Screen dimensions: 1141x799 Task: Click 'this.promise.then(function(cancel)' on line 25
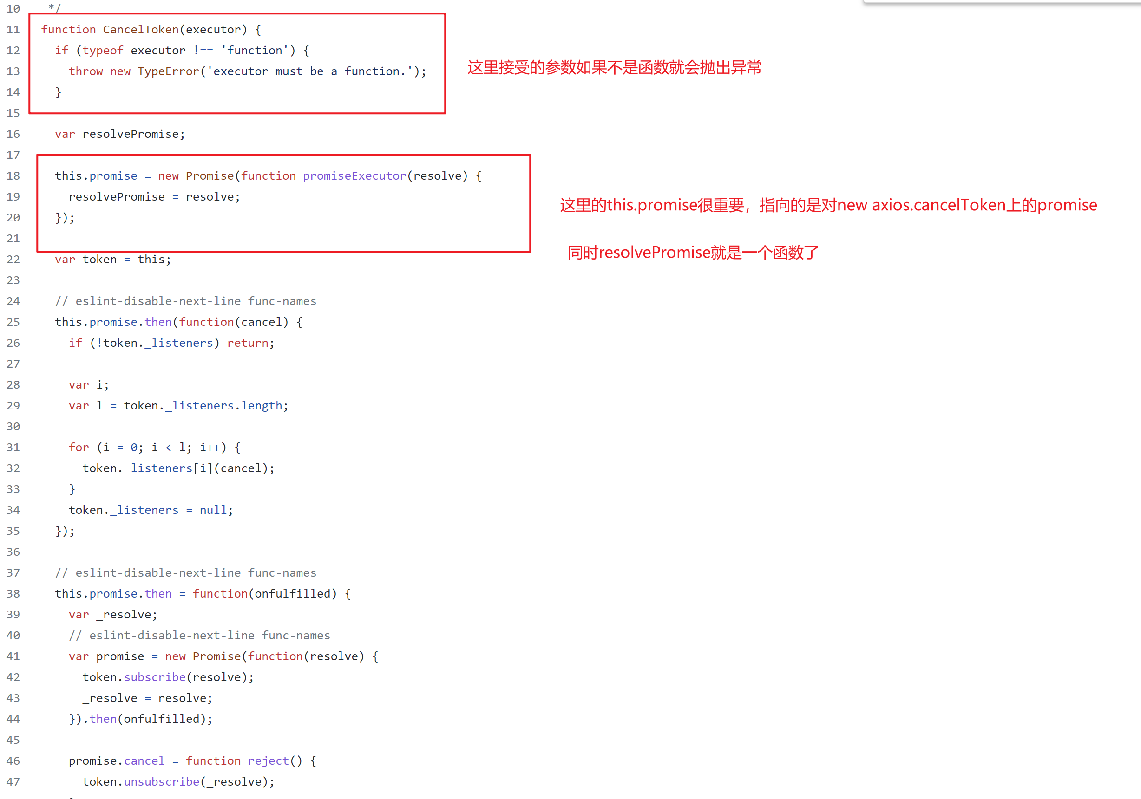(x=171, y=322)
